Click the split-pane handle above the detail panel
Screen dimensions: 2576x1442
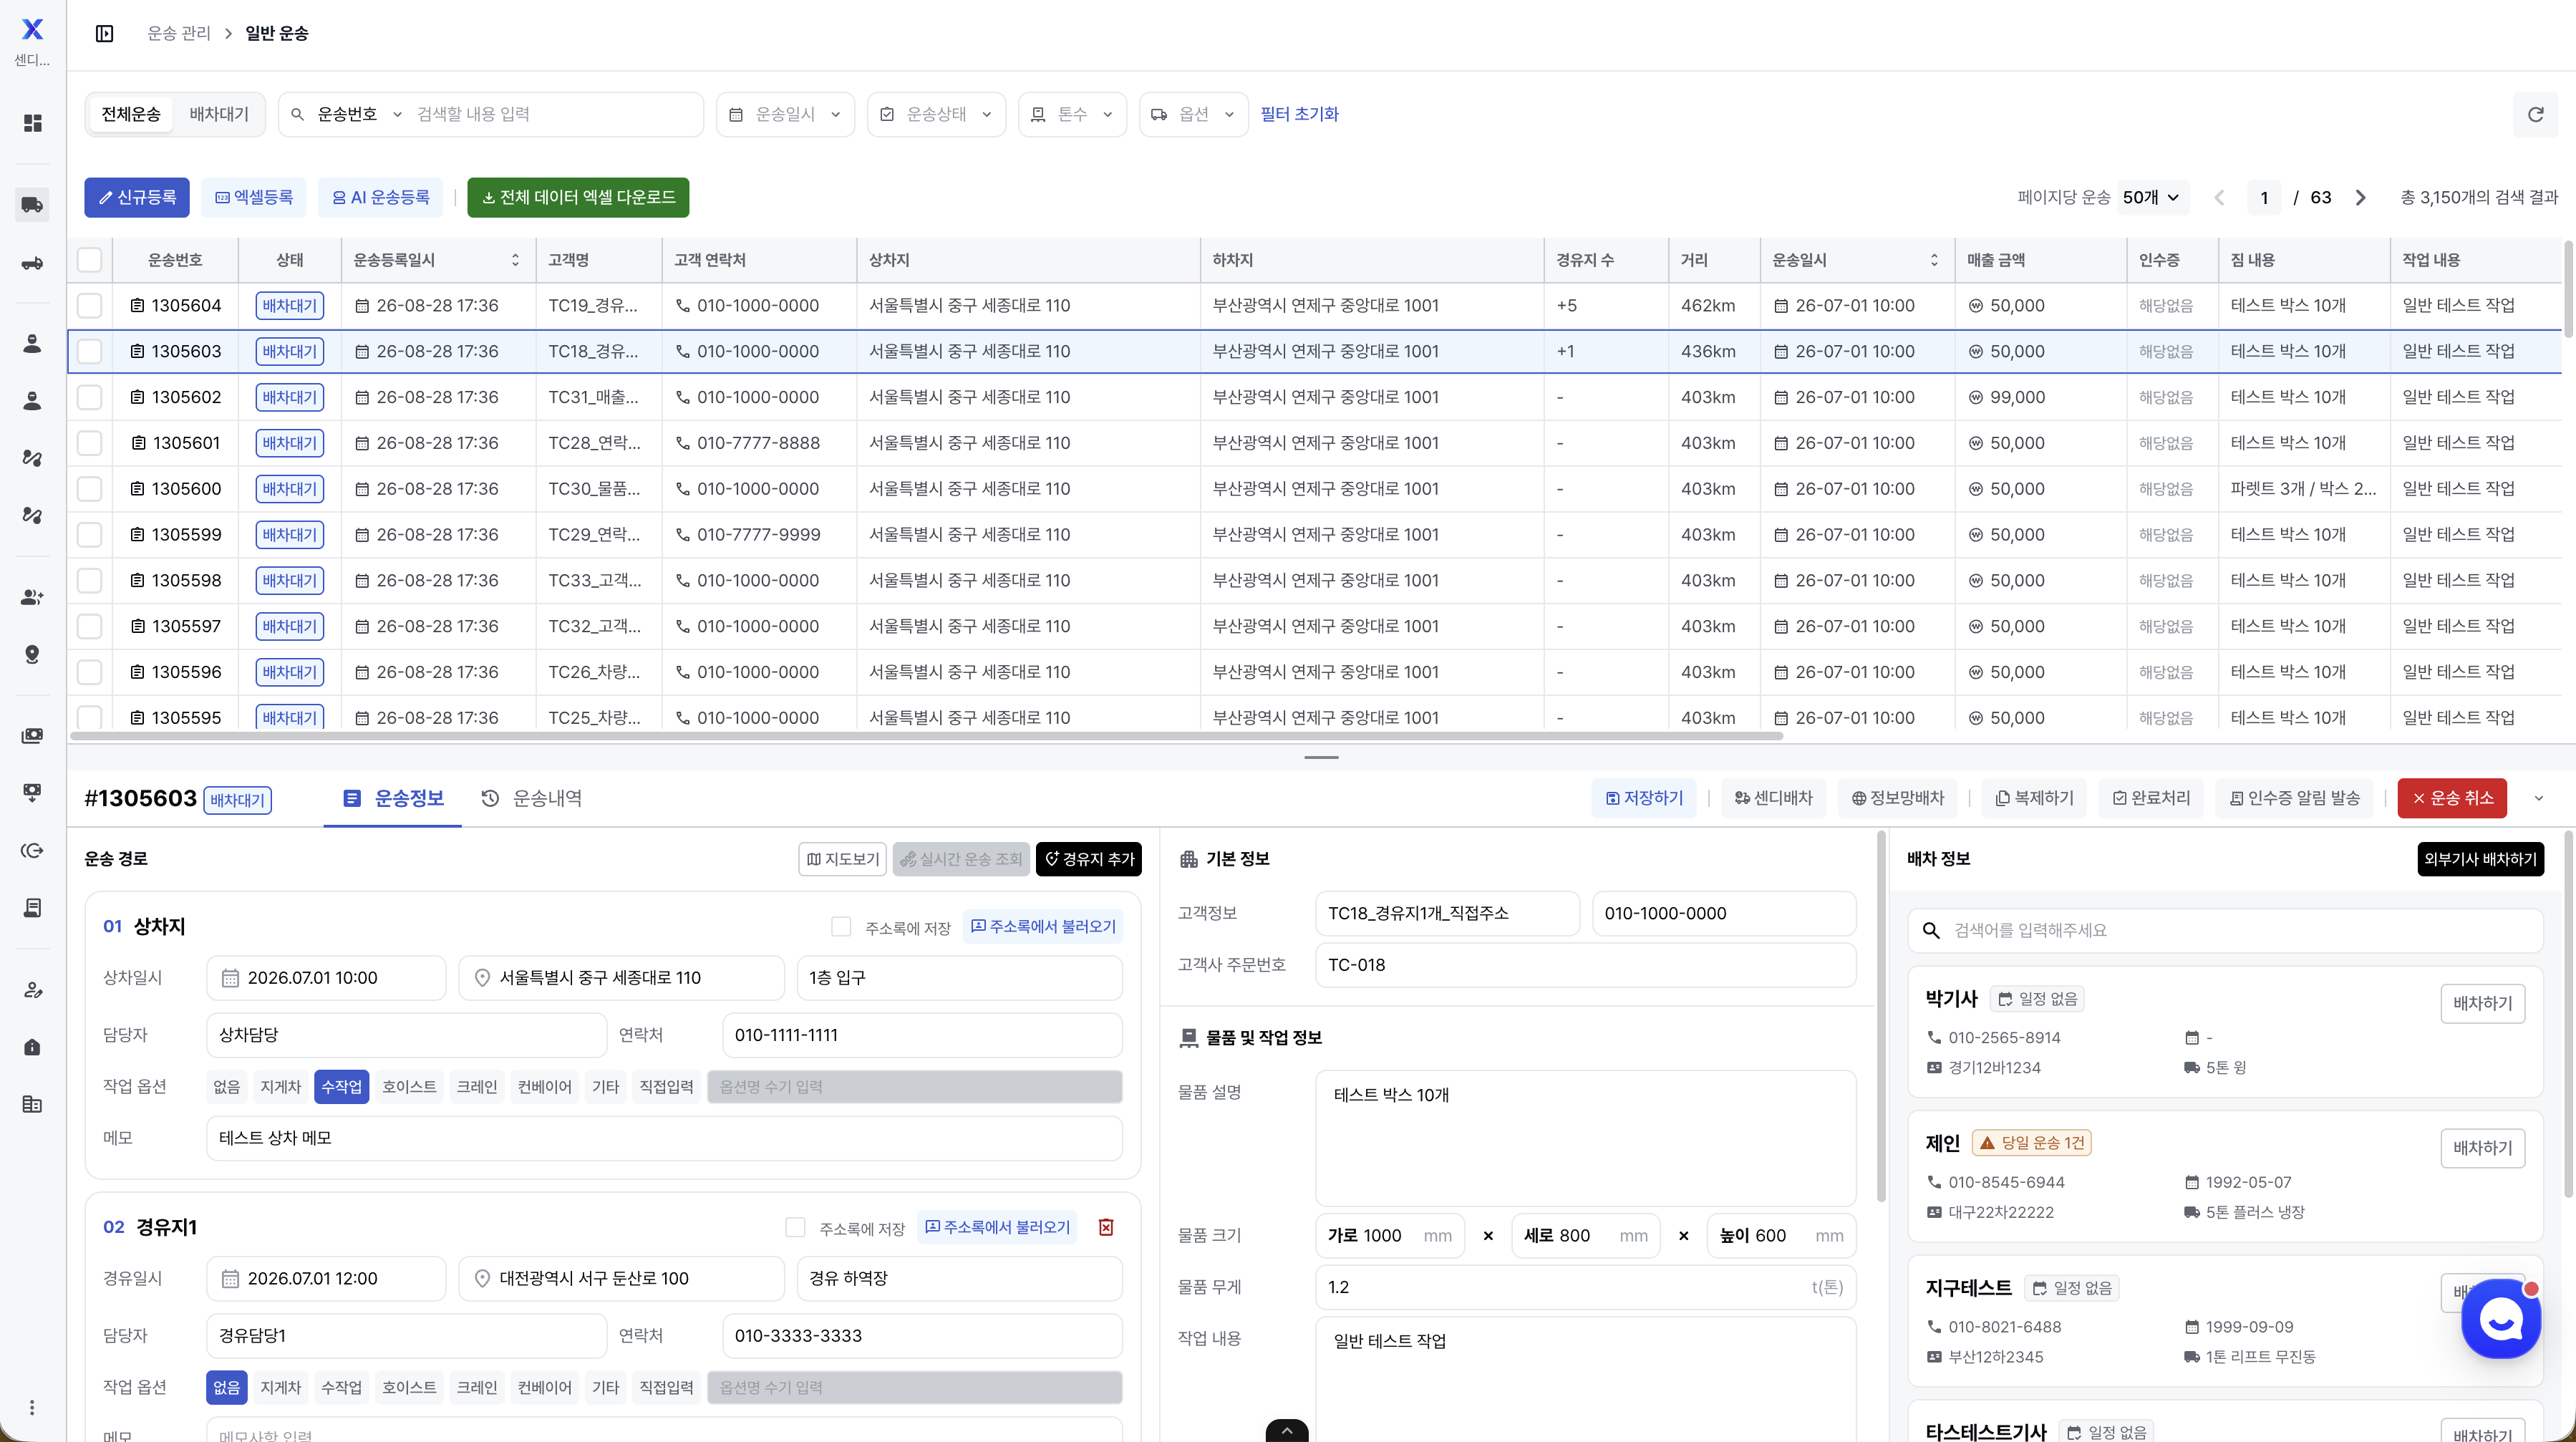(1321, 758)
